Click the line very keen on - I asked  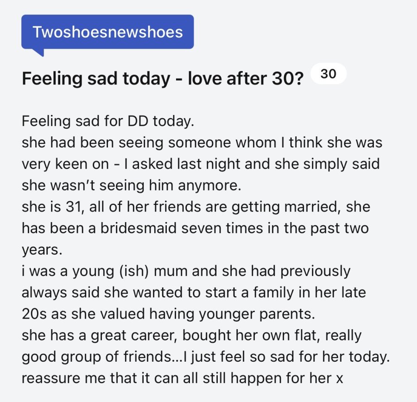tap(201, 164)
